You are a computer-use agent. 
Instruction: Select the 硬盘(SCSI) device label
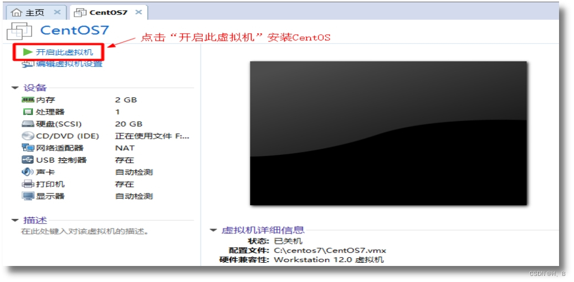point(59,124)
